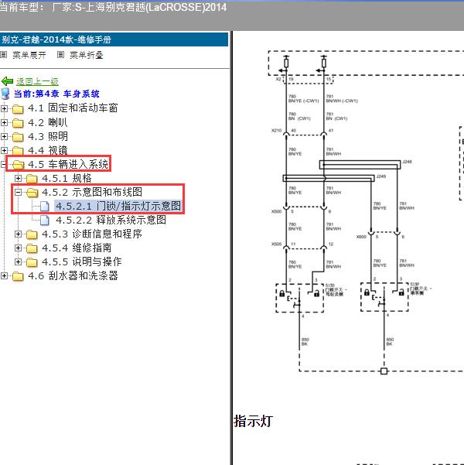Screen dimensions: 464x465
Task: Click the document icon for 4.5.2.1 门锁/指示灯示意图
Action: [45, 206]
